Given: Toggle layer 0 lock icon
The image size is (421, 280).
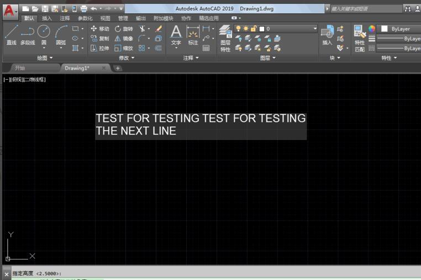Looking at the screenshot, I should 253,29.
